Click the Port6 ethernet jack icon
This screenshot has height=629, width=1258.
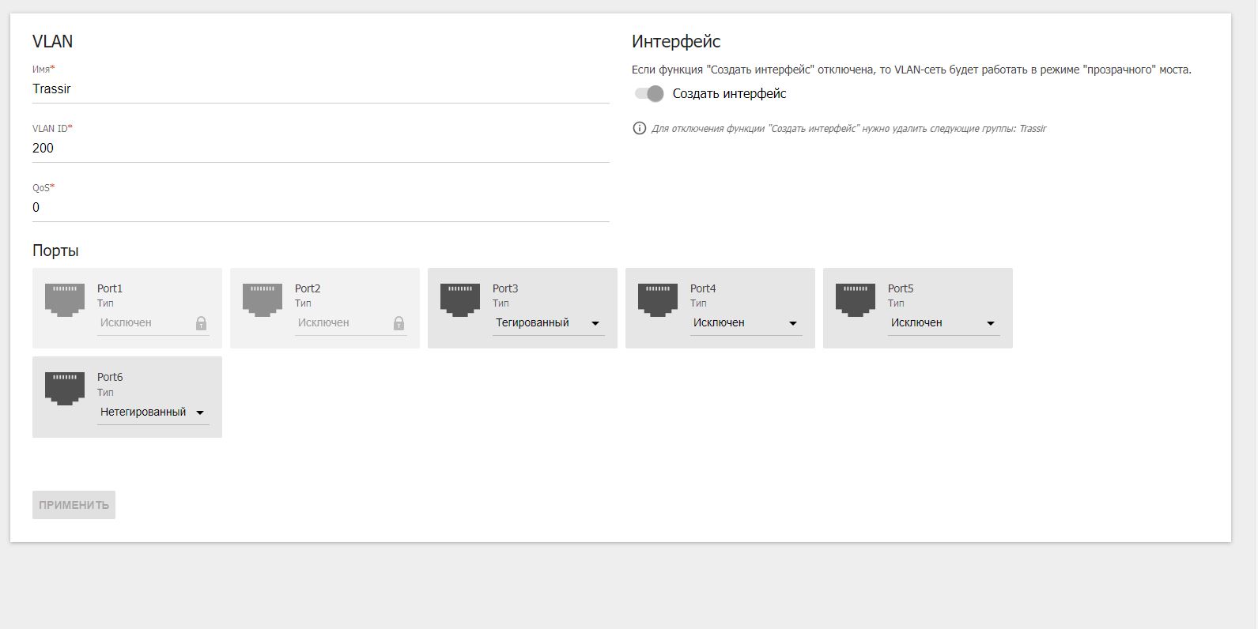[x=65, y=389]
